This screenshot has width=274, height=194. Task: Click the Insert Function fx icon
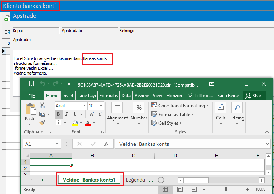coord(107,144)
